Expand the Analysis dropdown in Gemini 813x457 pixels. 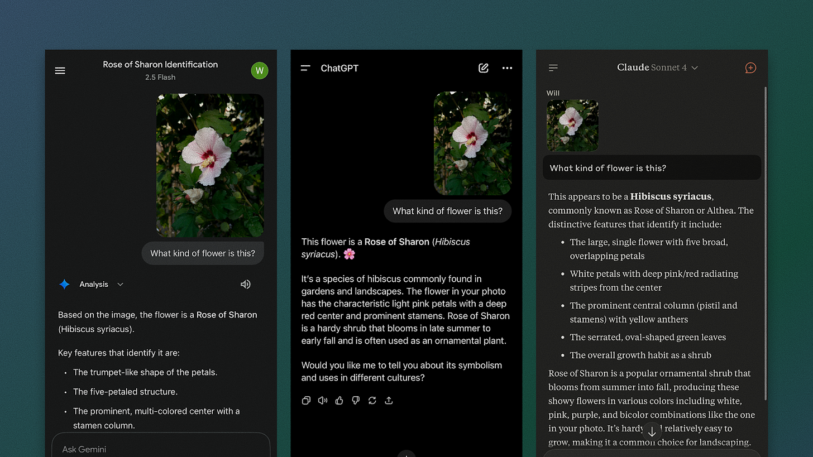pos(119,284)
